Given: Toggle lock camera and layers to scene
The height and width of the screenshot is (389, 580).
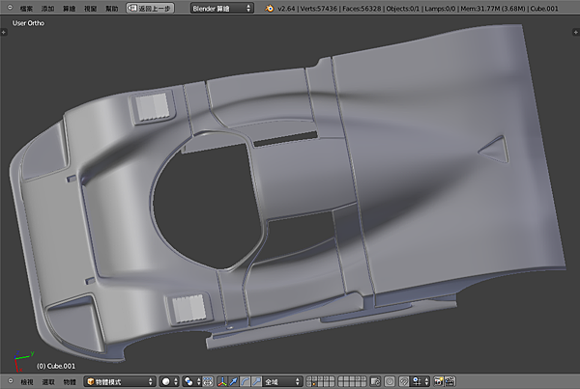Looking at the screenshot, I should coord(375,381).
